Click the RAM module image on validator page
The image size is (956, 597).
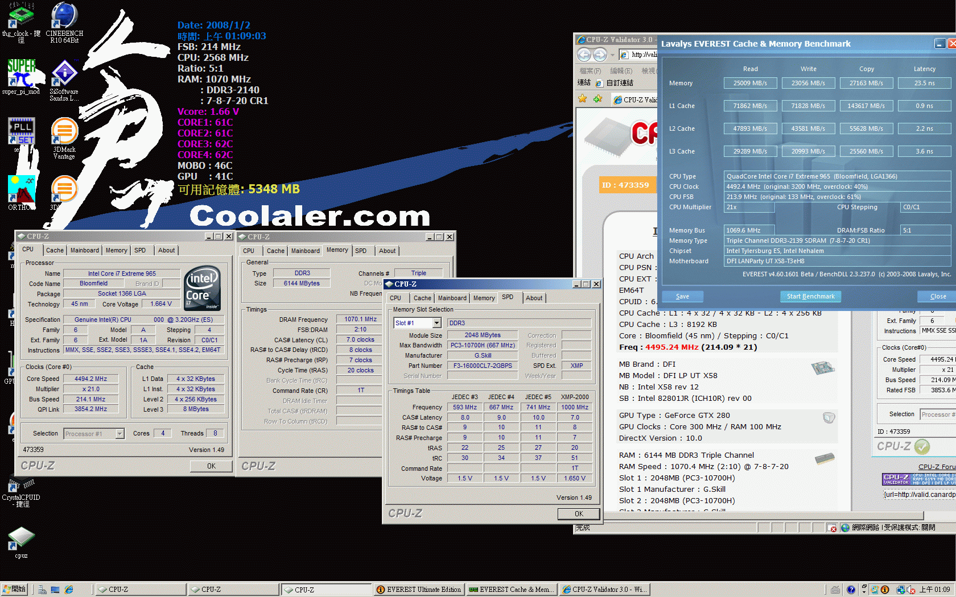click(825, 458)
